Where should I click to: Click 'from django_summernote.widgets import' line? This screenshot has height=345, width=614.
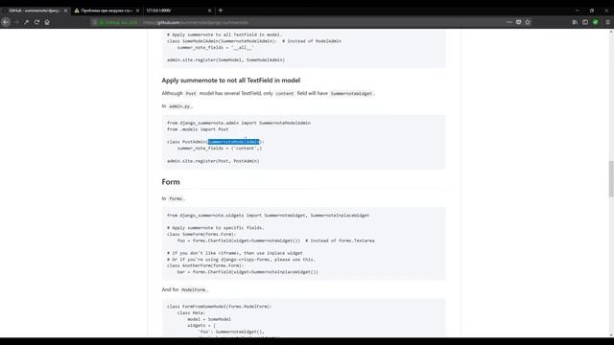[x=268, y=215]
